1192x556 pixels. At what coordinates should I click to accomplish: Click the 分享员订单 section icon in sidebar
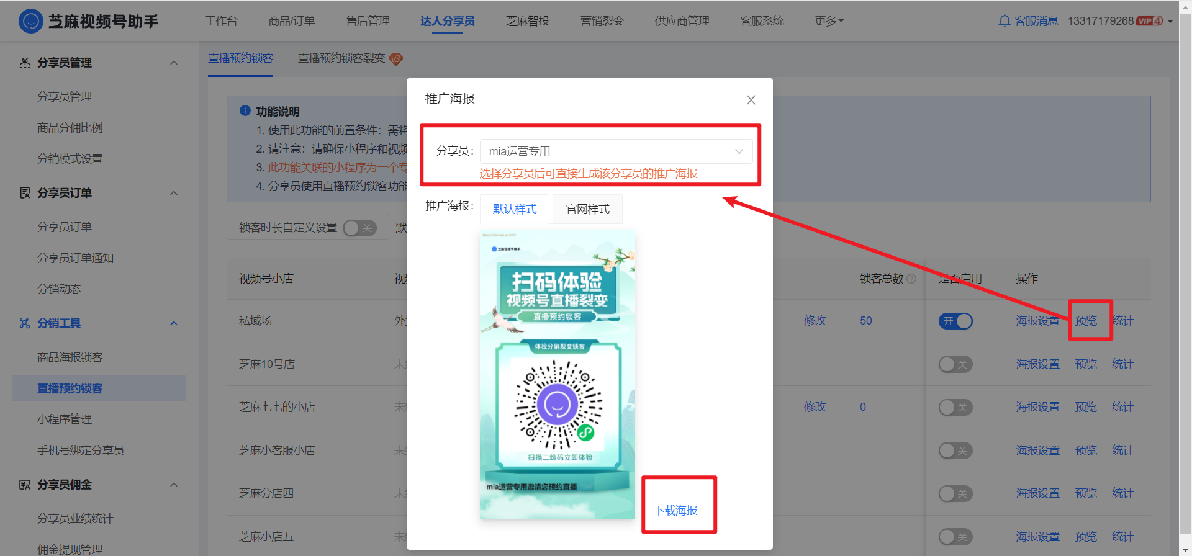[x=25, y=193]
